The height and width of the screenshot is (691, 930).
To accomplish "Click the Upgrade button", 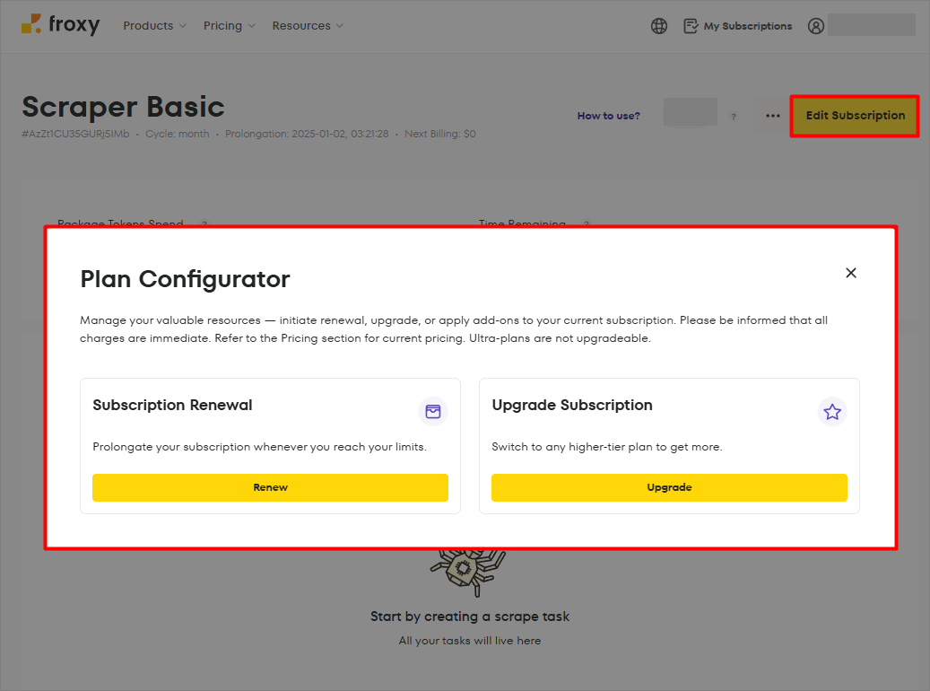I will tap(669, 487).
